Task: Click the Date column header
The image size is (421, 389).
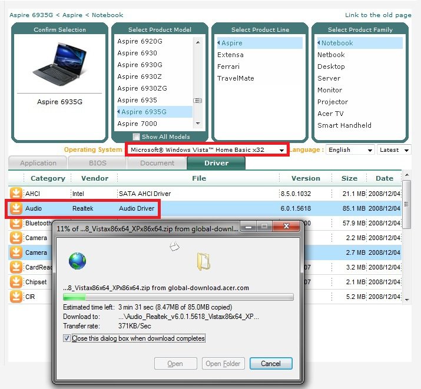Action: [x=384, y=178]
